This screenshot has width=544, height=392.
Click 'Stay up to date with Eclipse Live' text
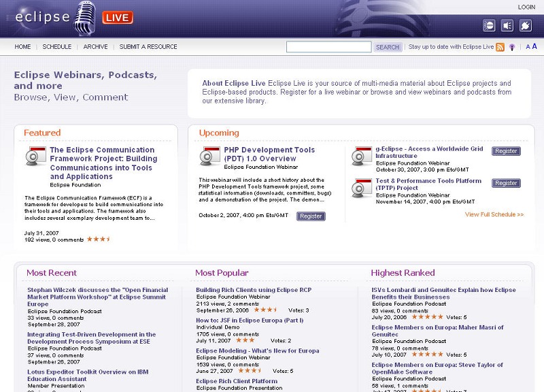coord(451,47)
